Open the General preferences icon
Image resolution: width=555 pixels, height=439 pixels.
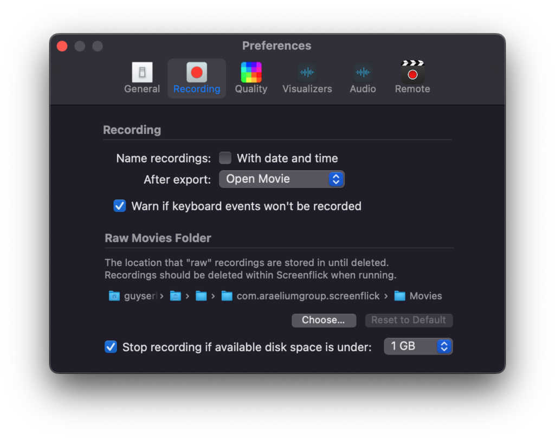click(142, 72)
